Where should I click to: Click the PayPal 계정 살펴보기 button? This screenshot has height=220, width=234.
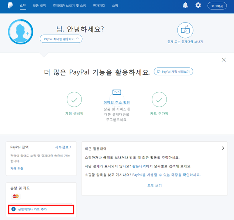click(174, 72)
